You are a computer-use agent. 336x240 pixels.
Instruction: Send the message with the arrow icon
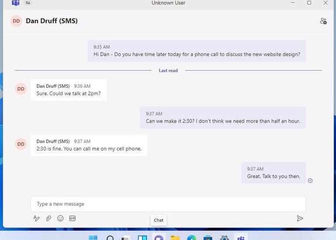300,218
